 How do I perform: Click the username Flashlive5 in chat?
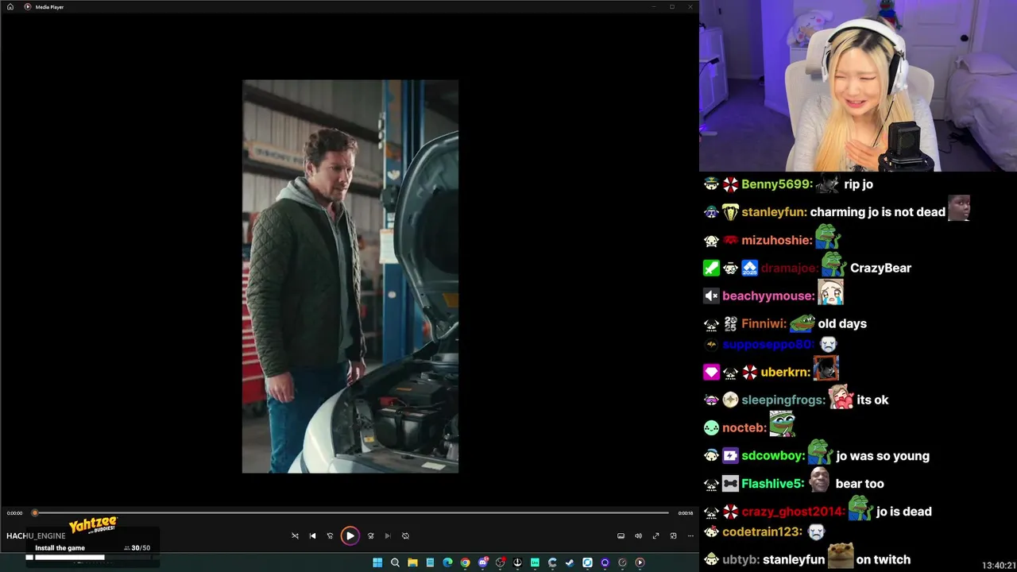773,484
